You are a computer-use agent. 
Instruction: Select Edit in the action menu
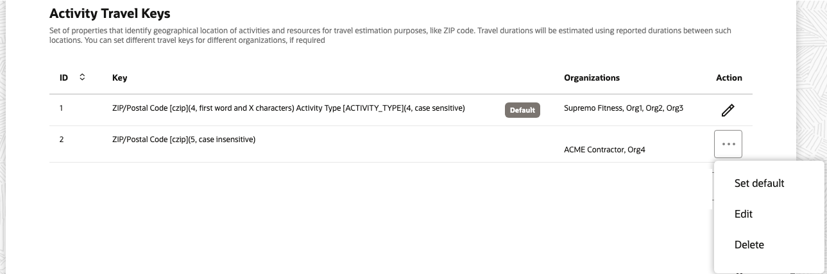click(x=744, y=214)
